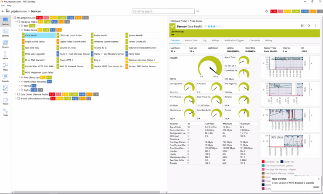Click the back arrow beside the breadcrumb

[x=3, y=11]
